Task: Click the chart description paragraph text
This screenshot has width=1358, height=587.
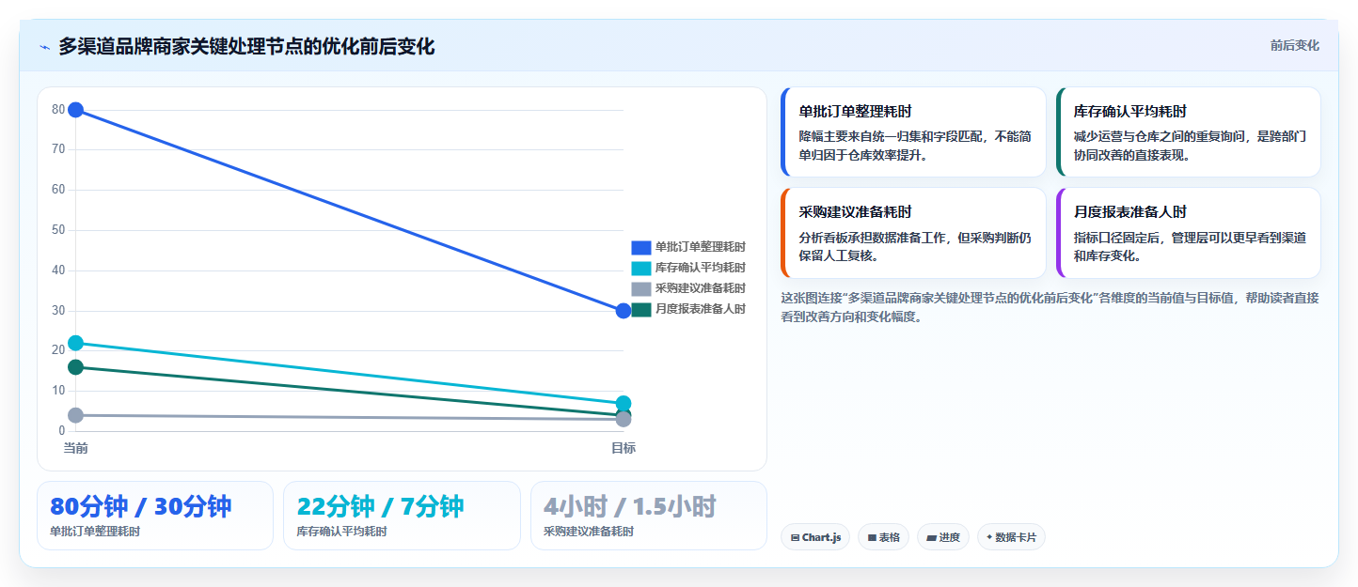Action: (x=1050, y=307)
